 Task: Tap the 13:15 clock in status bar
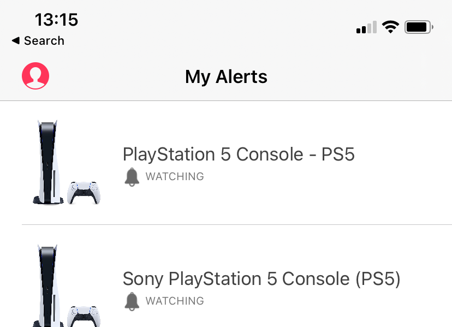click(56, 20)
